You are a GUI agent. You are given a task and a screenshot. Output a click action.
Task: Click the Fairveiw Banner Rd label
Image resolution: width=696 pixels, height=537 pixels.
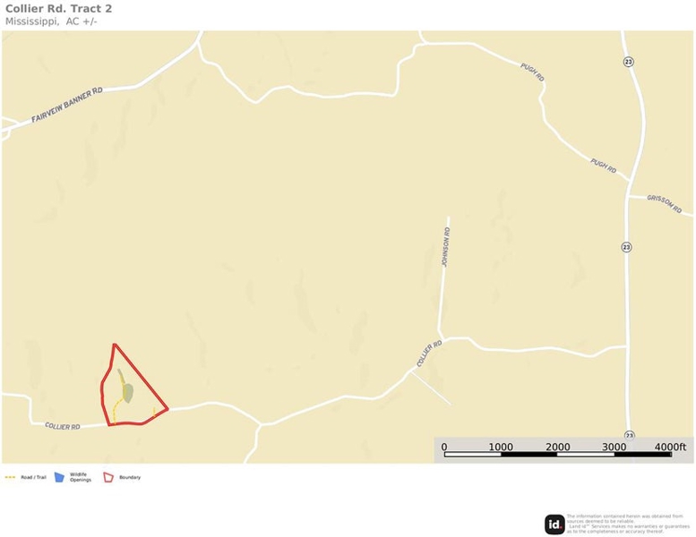point(67,105)
